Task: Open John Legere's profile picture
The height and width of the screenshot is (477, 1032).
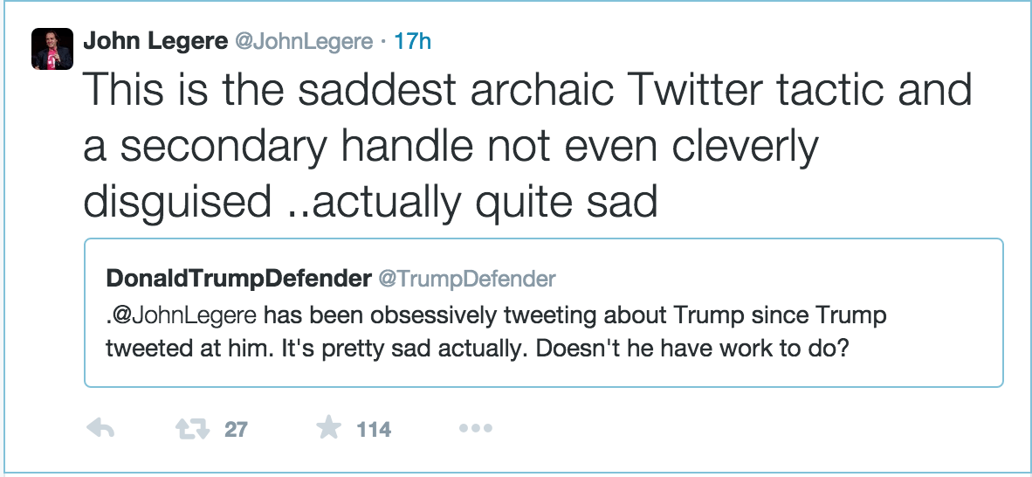Action: pyautogui.click(x=52, y=49)
